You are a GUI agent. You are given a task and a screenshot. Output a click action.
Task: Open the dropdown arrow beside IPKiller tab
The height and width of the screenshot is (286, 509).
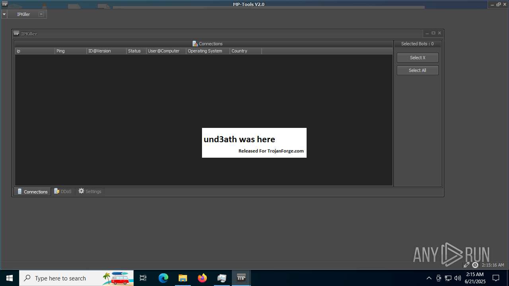pos(4,14)
